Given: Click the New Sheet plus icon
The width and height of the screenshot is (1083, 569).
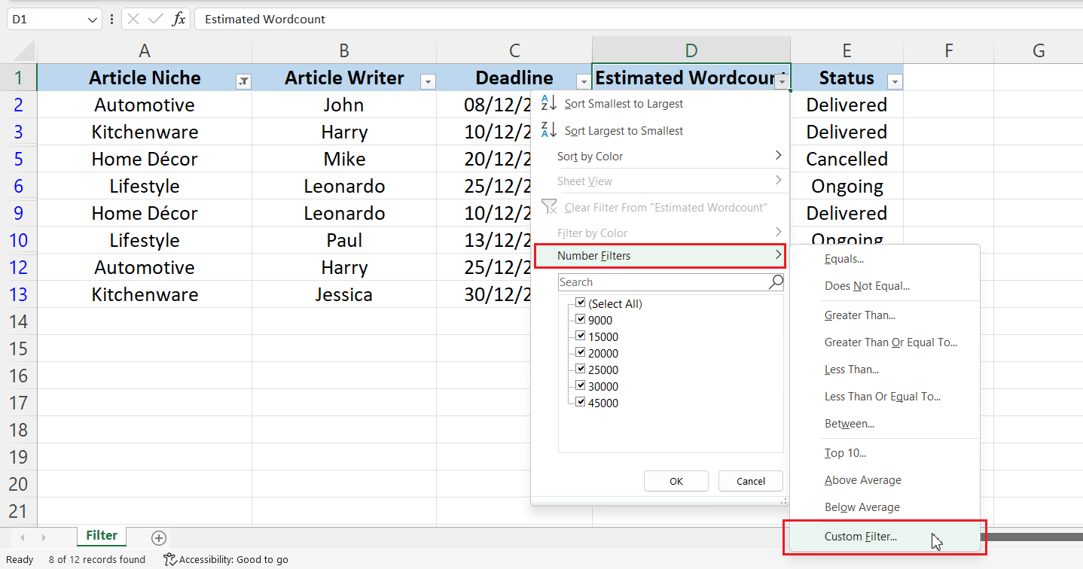Looking at the screenshot, I should [158, 537].
